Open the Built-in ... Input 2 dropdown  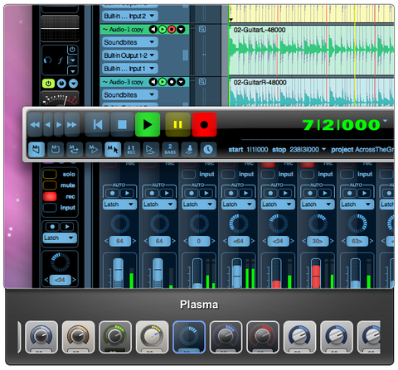pos(130,16)
